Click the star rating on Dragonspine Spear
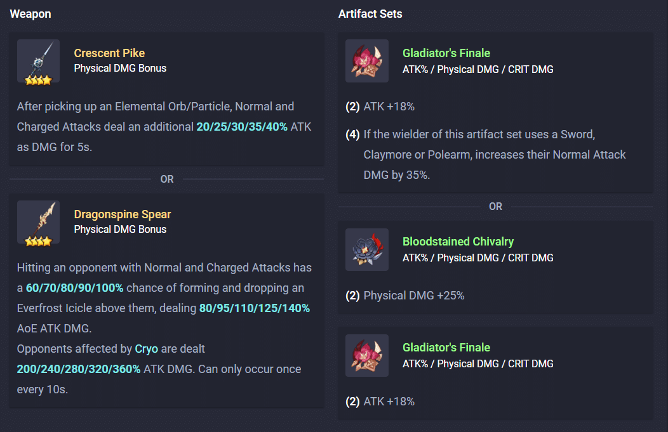This screenshot has width=668, height=432. (38, 241)
